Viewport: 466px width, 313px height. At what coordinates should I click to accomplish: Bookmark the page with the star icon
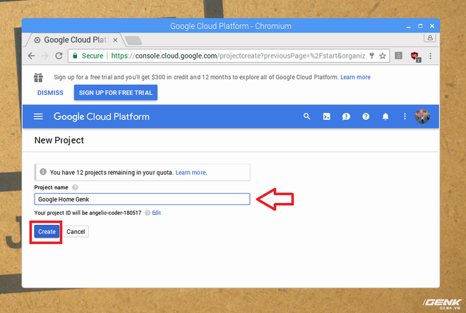tap(383, 56)
